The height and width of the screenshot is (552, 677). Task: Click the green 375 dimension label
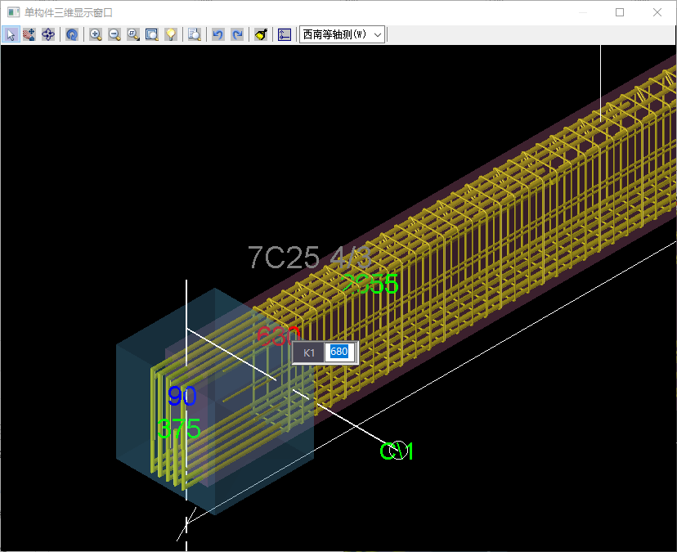(179, 429)
